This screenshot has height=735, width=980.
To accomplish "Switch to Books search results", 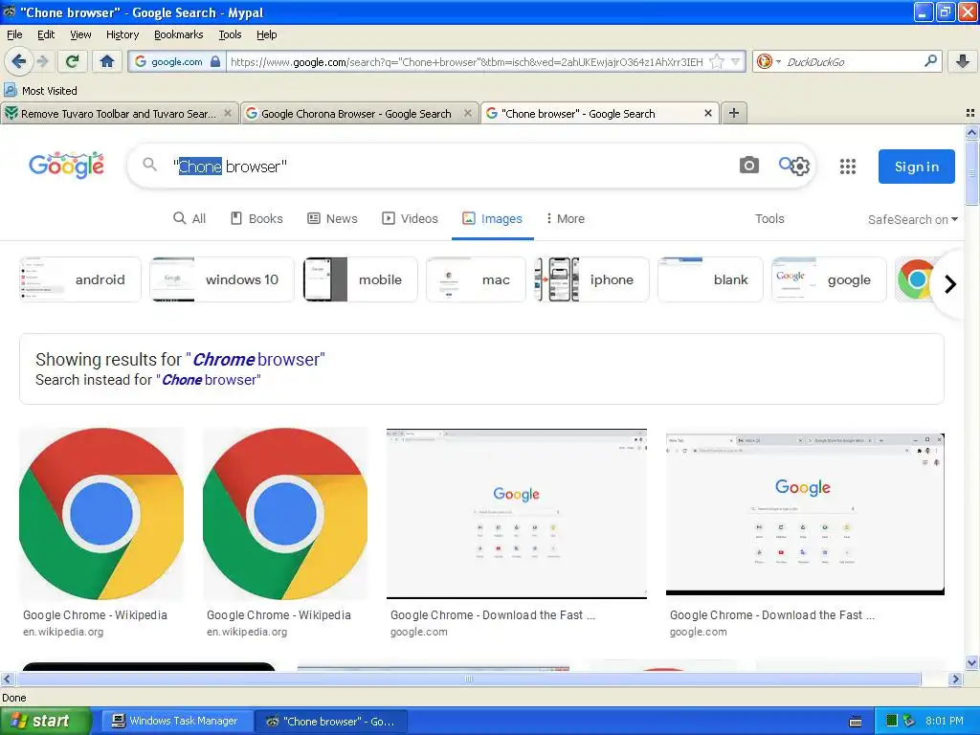I will point(256,219).
